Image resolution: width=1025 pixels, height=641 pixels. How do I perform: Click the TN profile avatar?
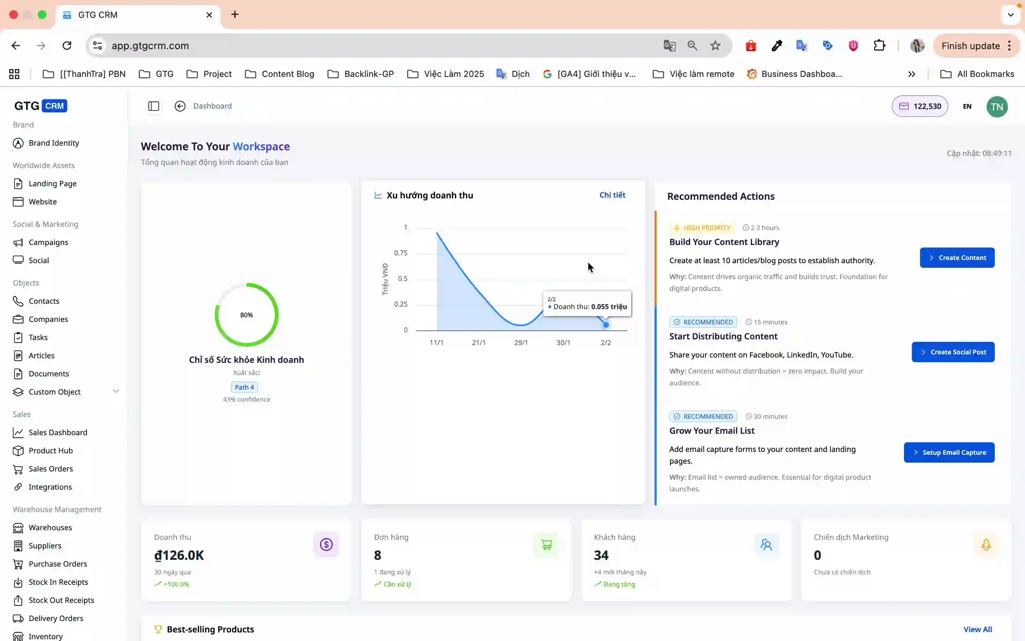point(997,106)
